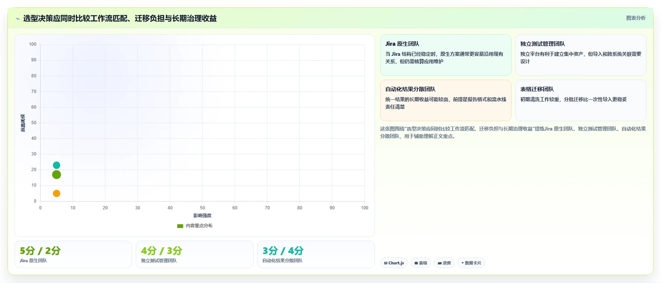Click the Jira 原生团队 label under 5分 / 2分
The height and width of the screenshot is (283, 661).
[x=33, y=261]
